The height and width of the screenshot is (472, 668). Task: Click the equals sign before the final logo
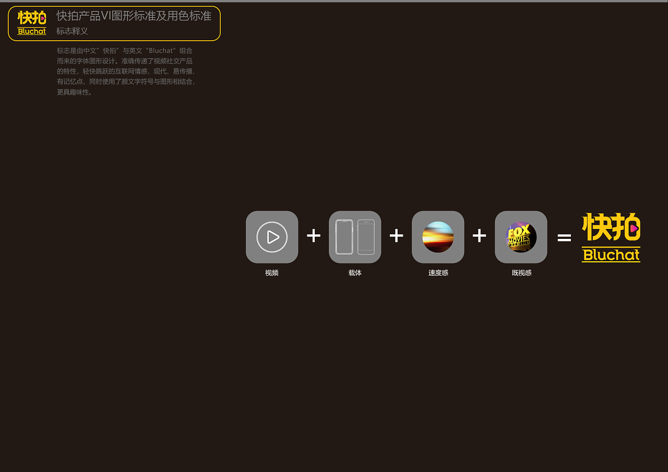pos(564,238)
